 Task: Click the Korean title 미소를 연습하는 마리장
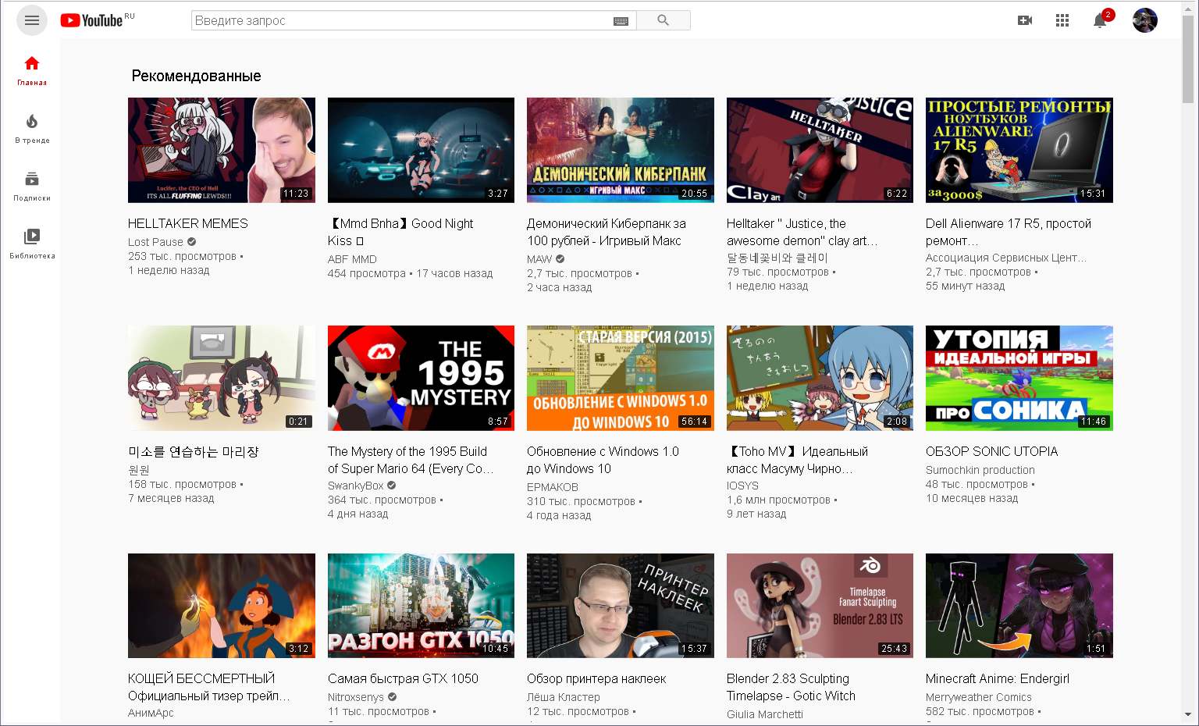(x=193, y=451)
